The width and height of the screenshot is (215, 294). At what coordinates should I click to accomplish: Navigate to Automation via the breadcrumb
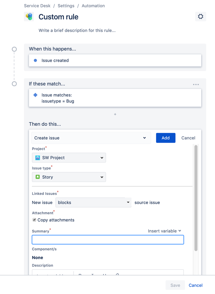(x=93, y=6)
